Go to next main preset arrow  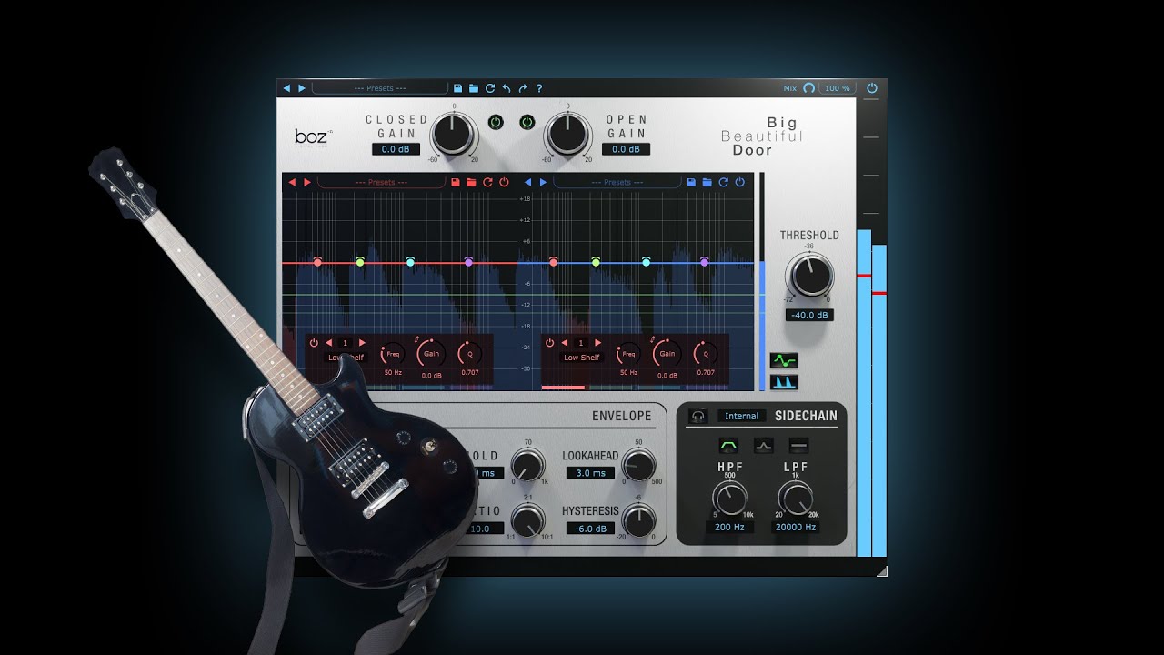coord(302,88)
